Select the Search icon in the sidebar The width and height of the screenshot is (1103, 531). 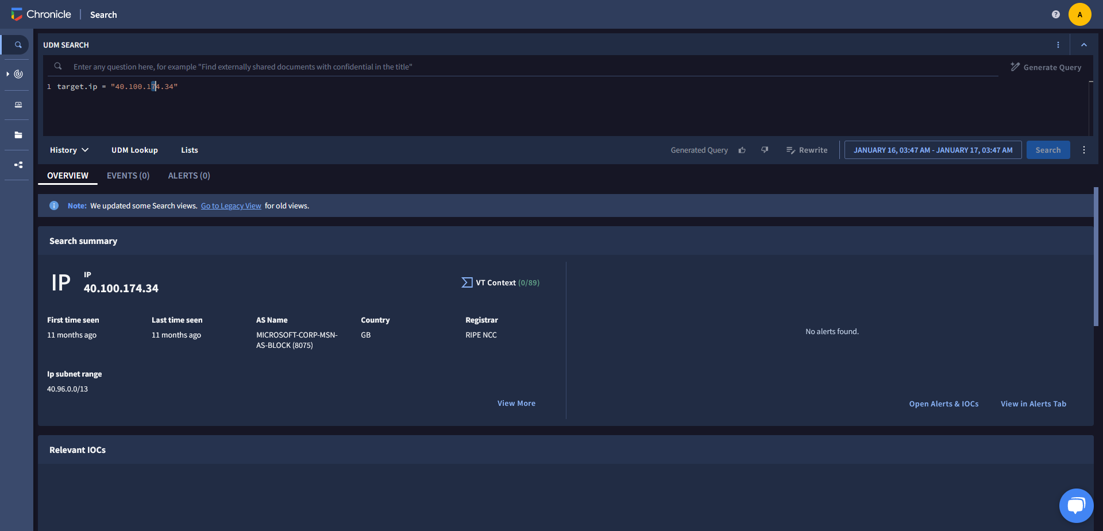(18, 44)
